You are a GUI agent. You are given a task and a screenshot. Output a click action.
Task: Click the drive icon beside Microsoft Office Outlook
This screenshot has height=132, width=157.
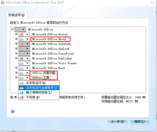pos(22,49)
